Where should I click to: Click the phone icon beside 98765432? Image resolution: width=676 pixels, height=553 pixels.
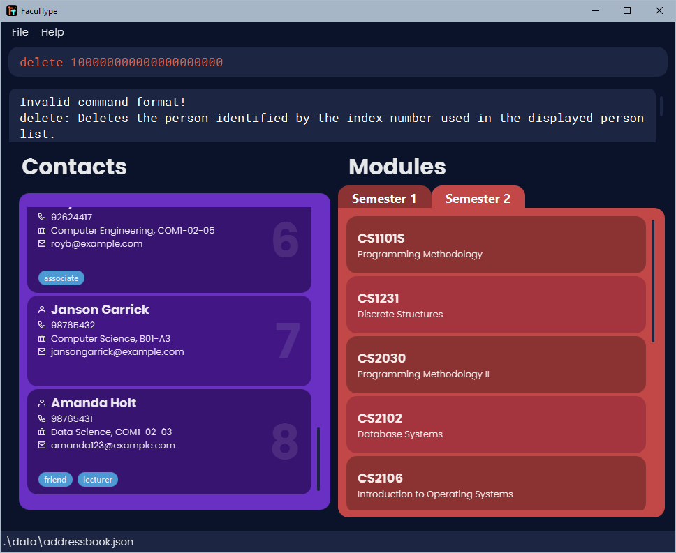pyautogui.click(x=42, y=325)
